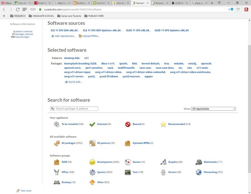Open the Text terminal group icon
Image resolution: width=251 pixels, height=194 pixels.
(x=128, y=172)
